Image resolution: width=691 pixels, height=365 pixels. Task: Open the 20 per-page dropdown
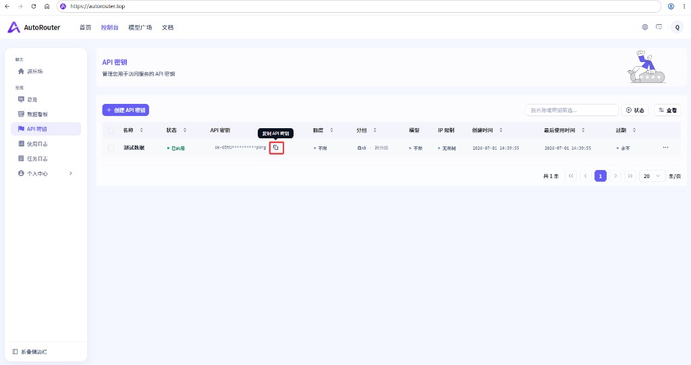pos(652,176)
